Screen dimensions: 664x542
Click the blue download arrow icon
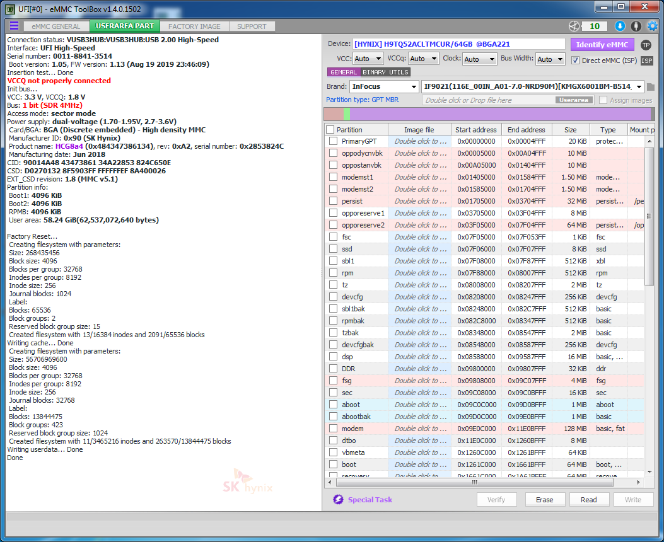click(x=620, y=26)
